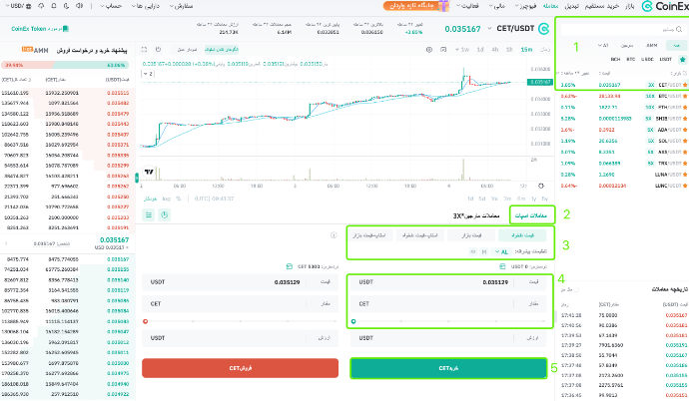The height and width of the screenshot is (401, 689).
Task: Select the 15m chart interval
Action: coord(526,50)
